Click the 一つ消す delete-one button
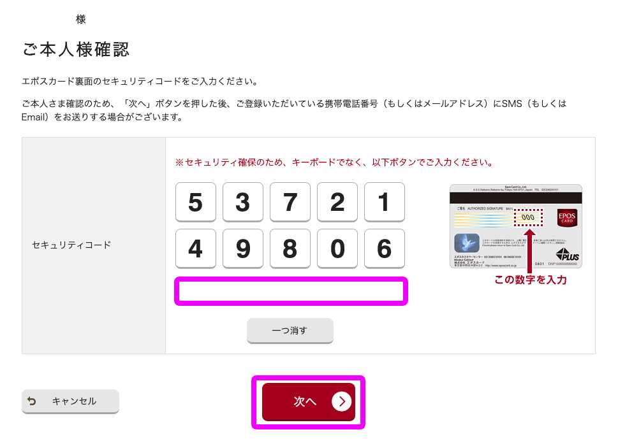 (x=290, y=331)
